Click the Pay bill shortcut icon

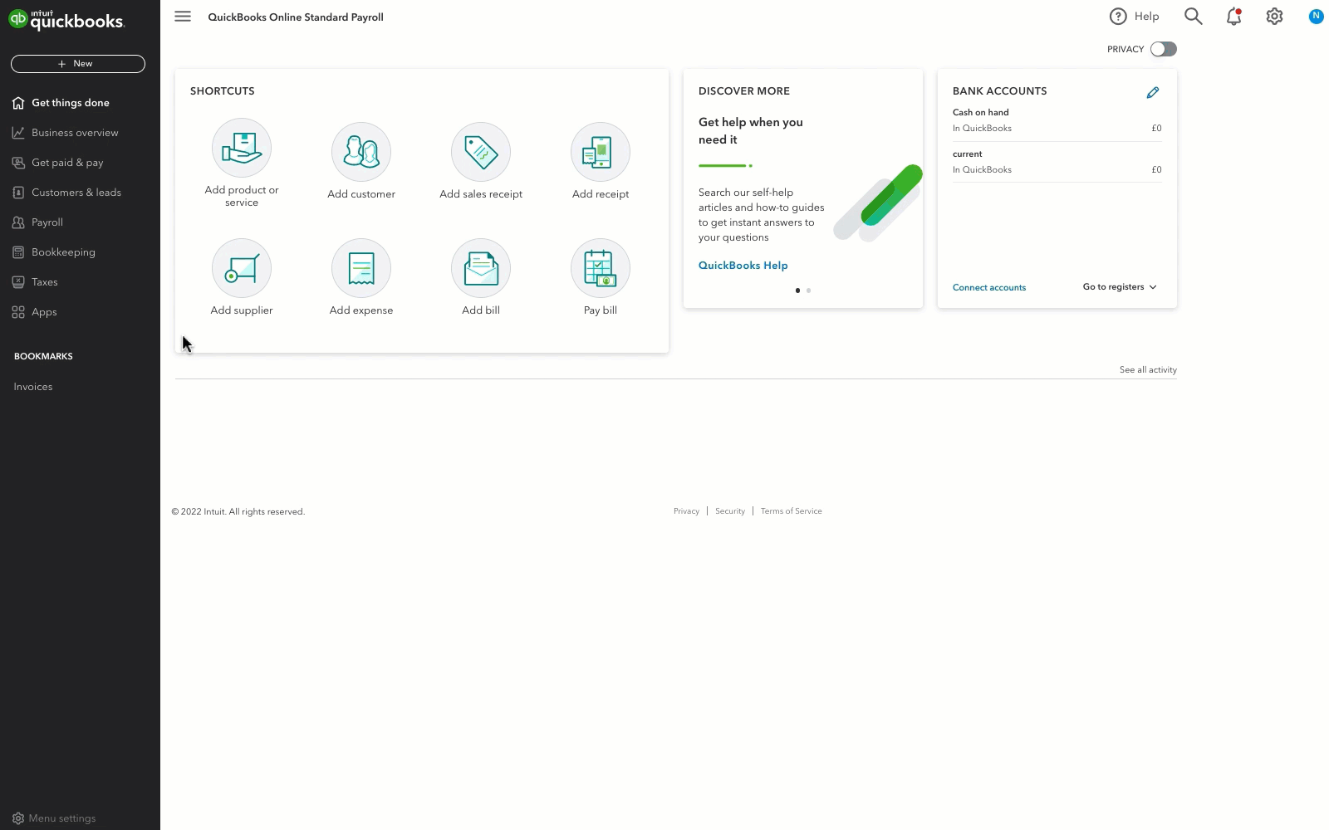tap(601, 268)
